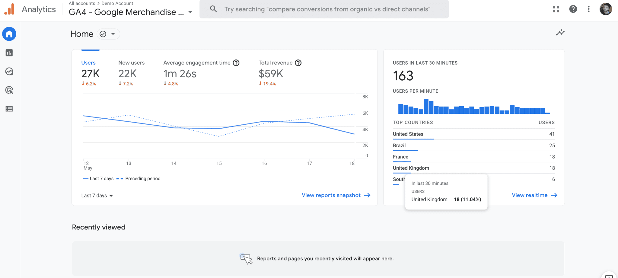This screenshot has height=278, width=618.
Task: Select the Users metric tab
Action: pos(90,72)
